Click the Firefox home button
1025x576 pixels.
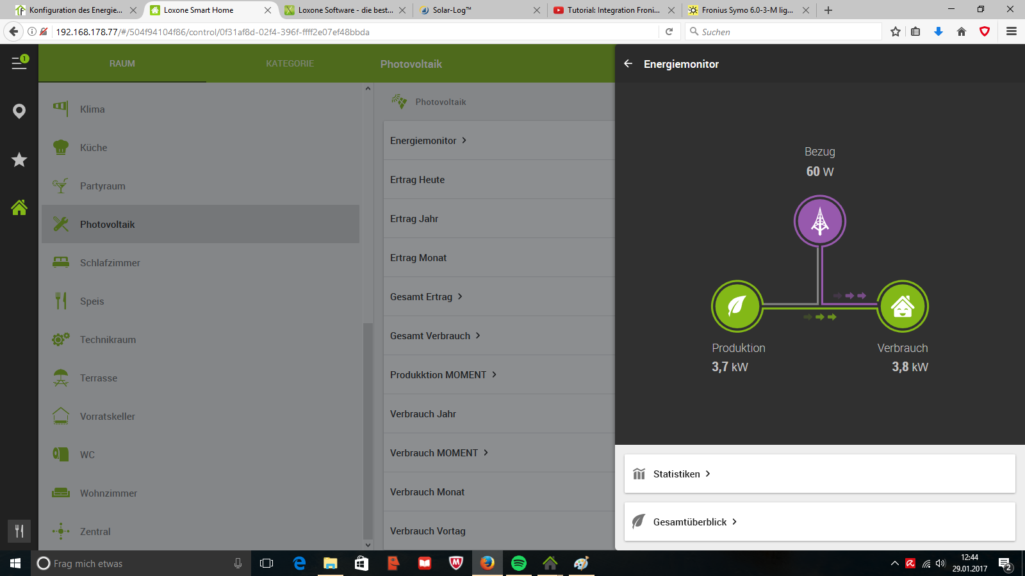coord(962,31)
